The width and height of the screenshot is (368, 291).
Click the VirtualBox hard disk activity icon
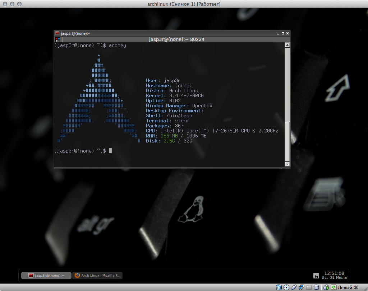[279, 287]
